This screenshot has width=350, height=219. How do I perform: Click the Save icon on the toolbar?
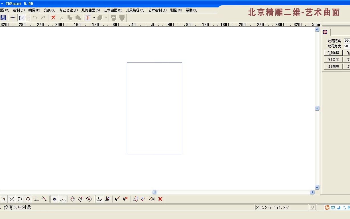(x=3, y=17)
